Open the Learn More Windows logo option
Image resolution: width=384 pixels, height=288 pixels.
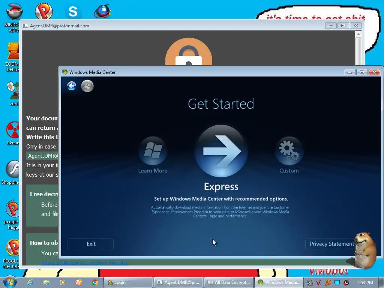153,151
